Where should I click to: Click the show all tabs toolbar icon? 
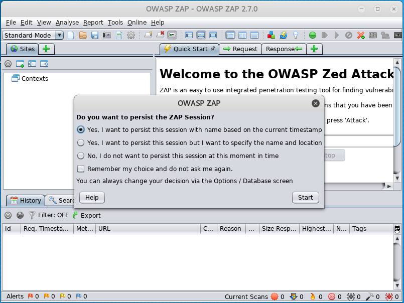(x=148, y=35)
